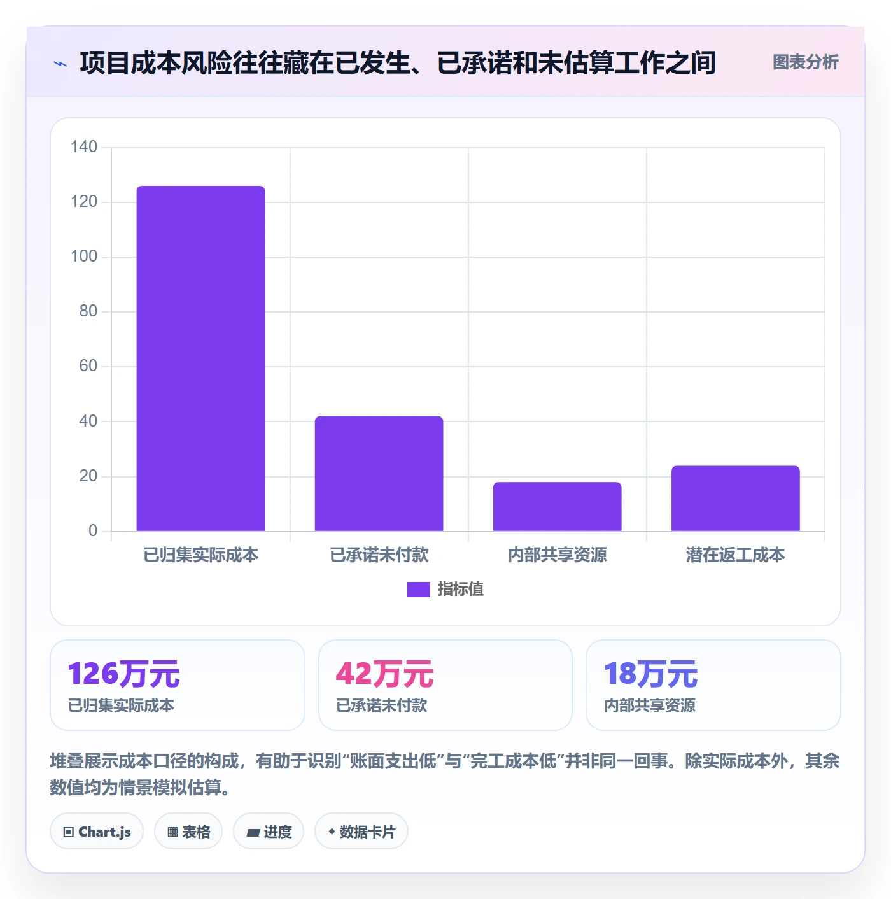Click the 潜在返工成本 bar in chart

click(735, 499)
